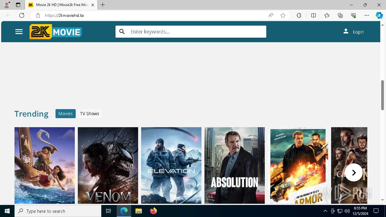This screenshot has width=386, height=217.
Task: Click the search magnifier icon
Action: tap(122, 32)
